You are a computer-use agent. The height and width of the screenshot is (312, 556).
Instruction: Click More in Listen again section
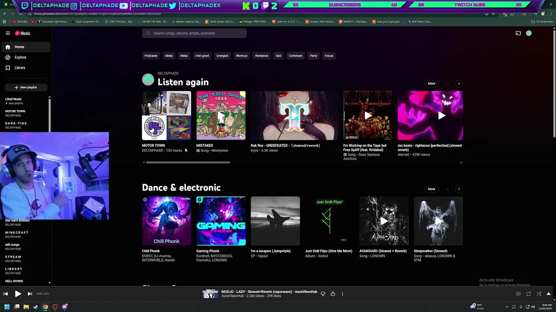pos(431,83)
